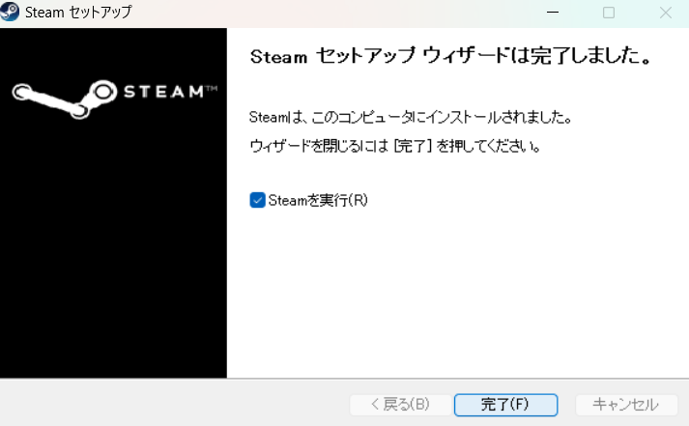Click the セットアップ ウィザードは完了しました heading
The image size is (689, 426).
click(450, 56)
